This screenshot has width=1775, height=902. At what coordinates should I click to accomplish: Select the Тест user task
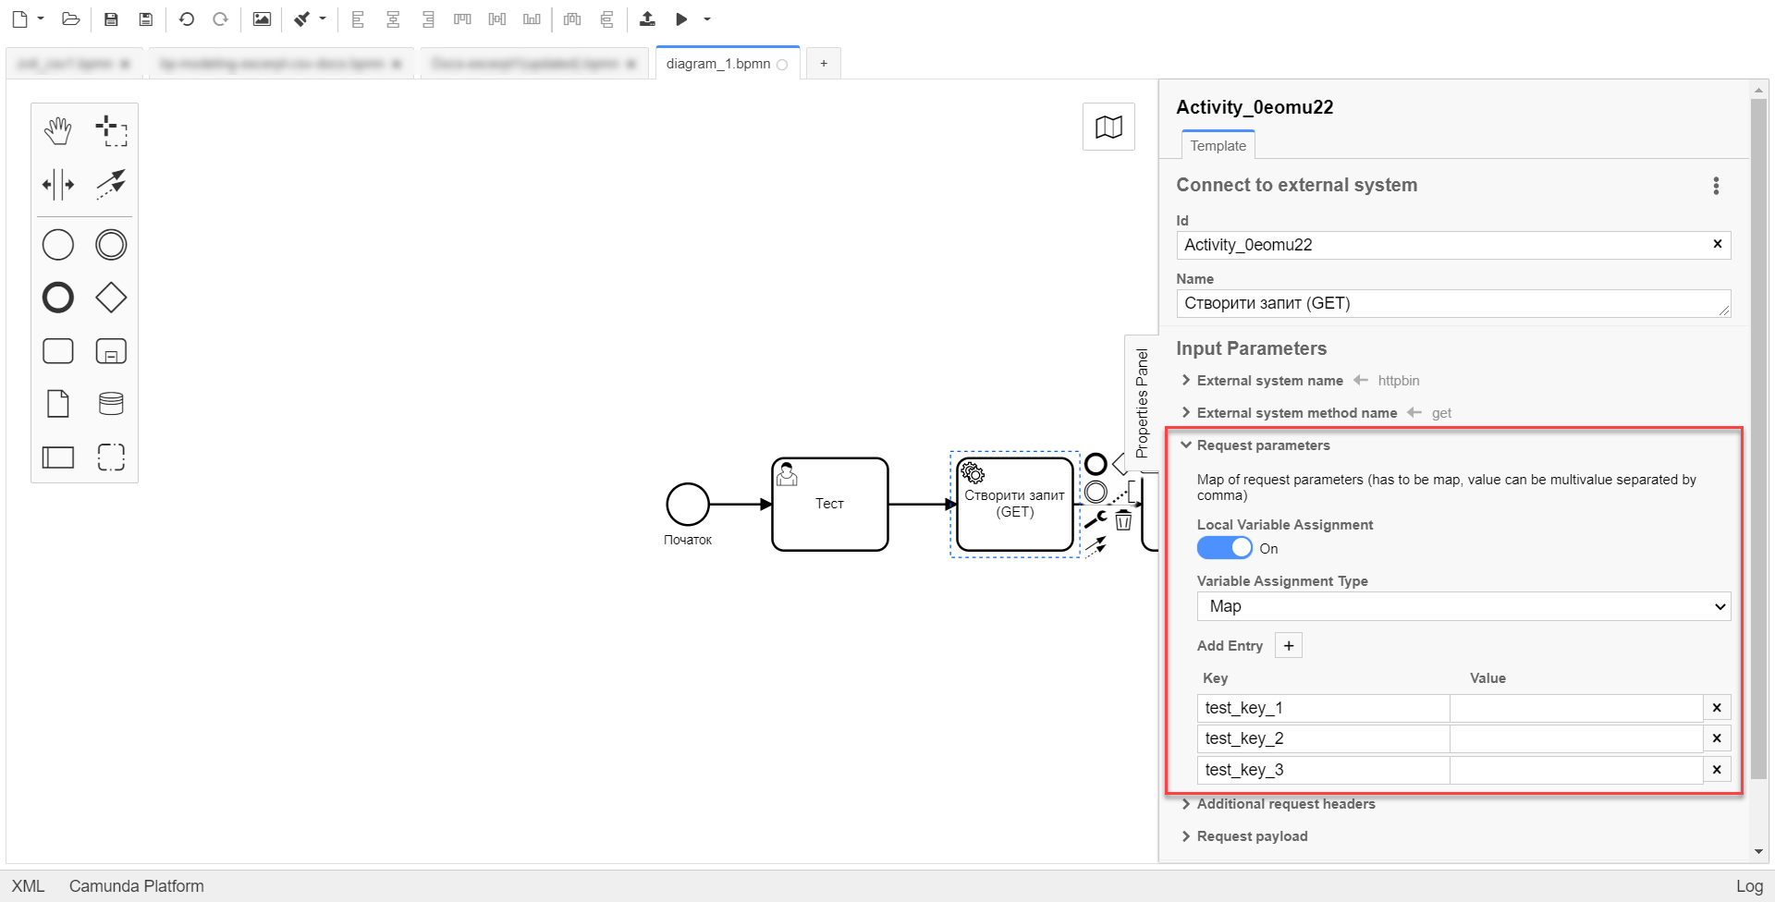(830, 505)
